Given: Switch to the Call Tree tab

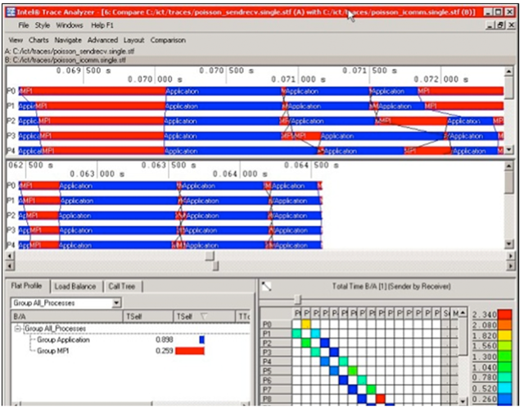Looking at the screenshot, I should (x=122, y=287).
